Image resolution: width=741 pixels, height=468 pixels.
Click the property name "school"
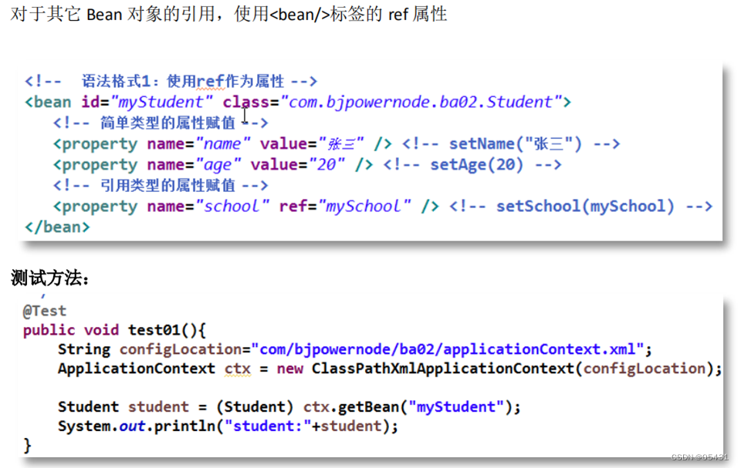tap(232, 207)
